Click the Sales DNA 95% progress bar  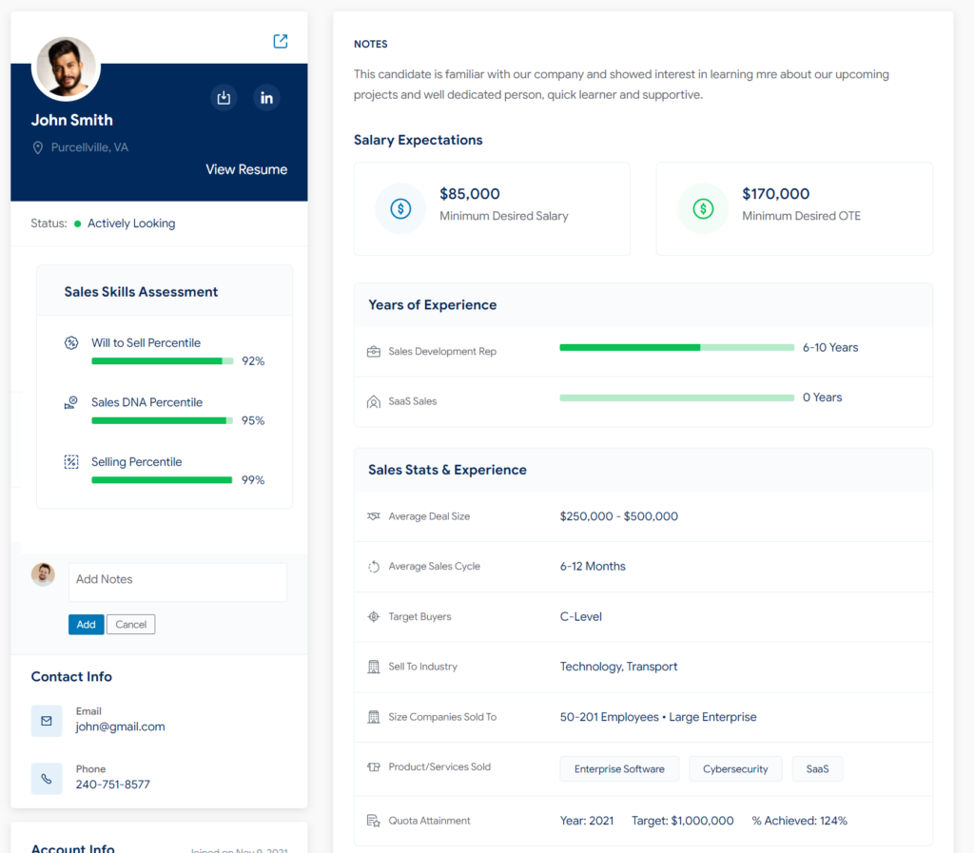coord(162,420)
